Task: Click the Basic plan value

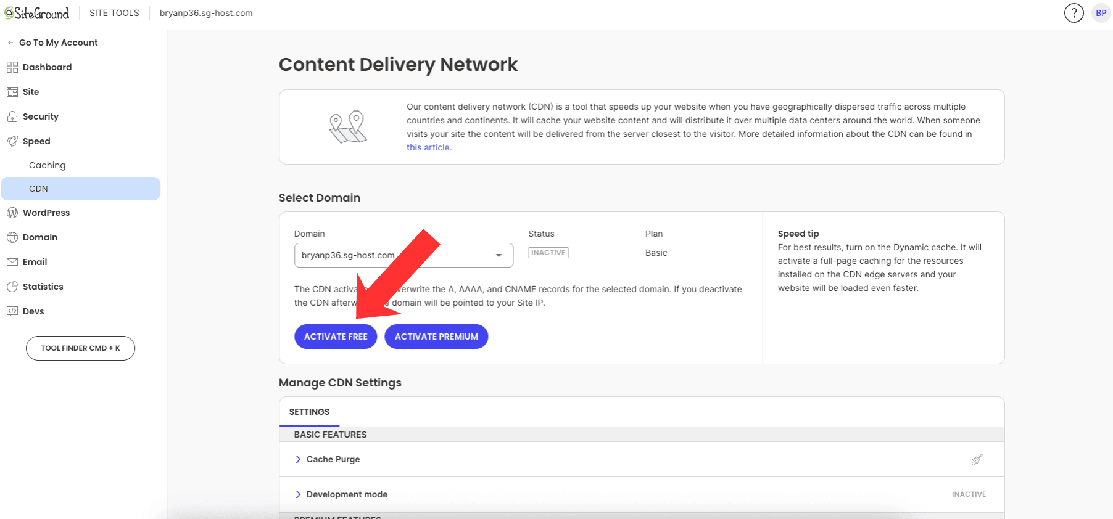Action: tap(656, 253)
